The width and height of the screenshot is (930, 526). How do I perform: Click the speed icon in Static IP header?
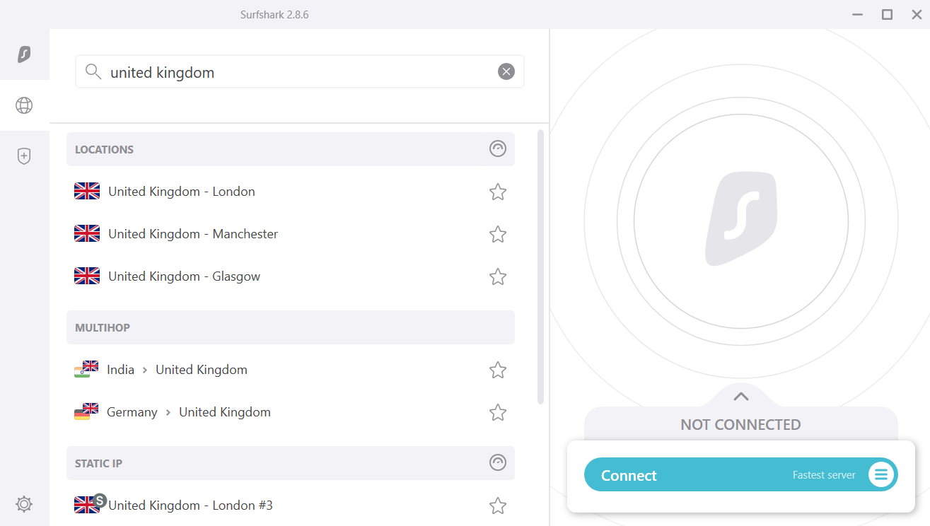(x=498, y=463)
